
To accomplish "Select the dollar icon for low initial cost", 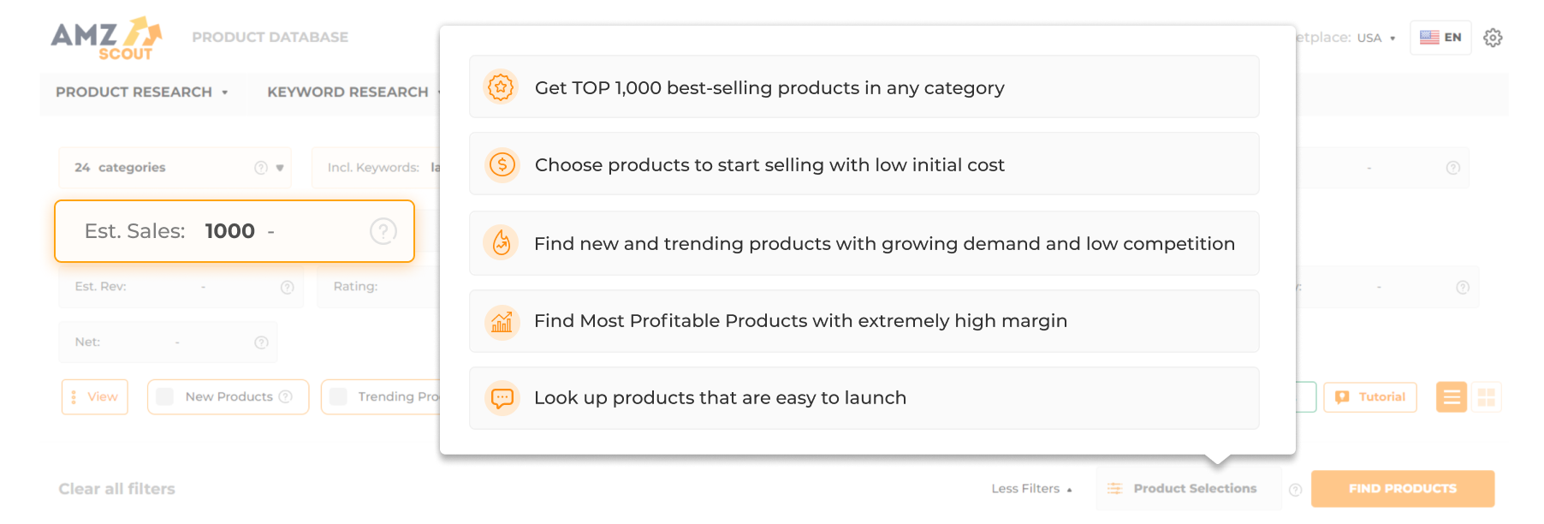I will coord(502,164).
